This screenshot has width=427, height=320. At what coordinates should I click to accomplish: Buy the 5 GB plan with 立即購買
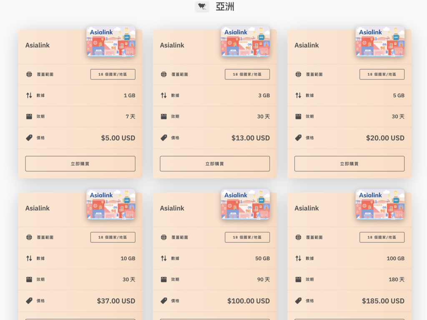[349, 164]
